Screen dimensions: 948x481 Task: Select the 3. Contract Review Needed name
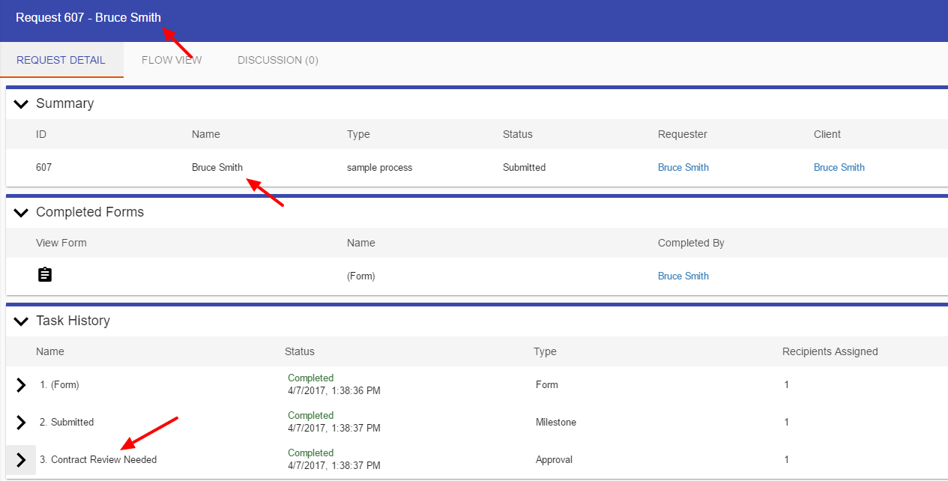(x=98, y=459)
